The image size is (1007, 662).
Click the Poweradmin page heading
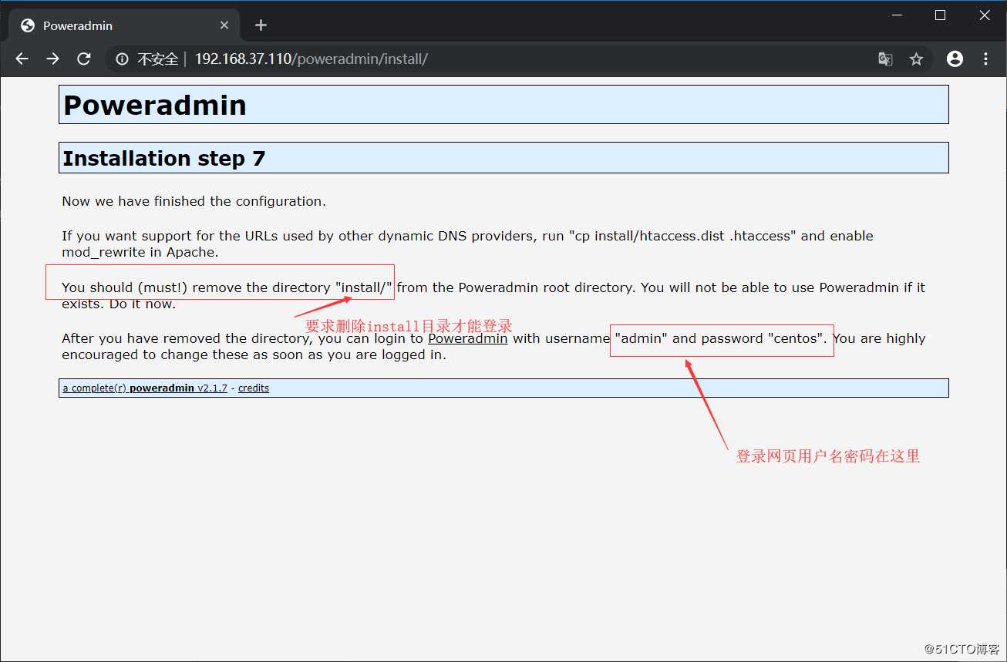tap(155, 105)
